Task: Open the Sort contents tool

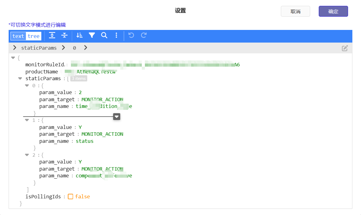Action: (x=79, y=36)
